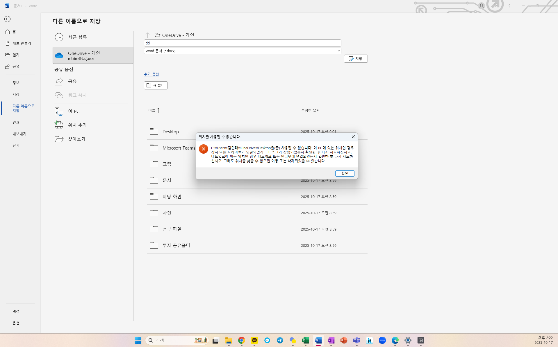Click the Word taskbar icon
Image resolution: width=558 pixels, height=347 pixels.
[x=318, y=340]
